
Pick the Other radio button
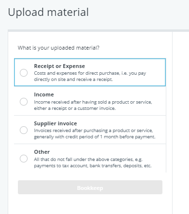pos(24,159)
